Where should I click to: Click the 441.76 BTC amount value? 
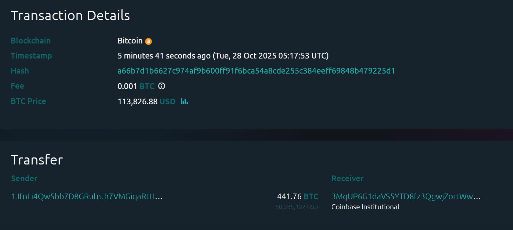tap(298, 197)
